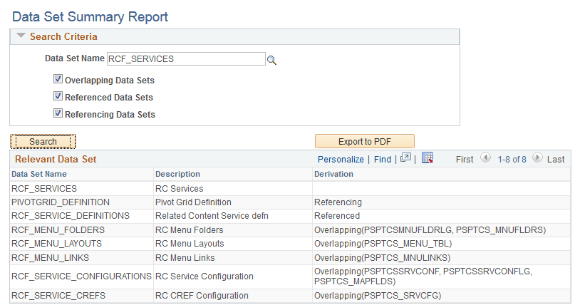Click the Find link in grid header
This screenshot has width=575, height=305.
click(383, 160)
